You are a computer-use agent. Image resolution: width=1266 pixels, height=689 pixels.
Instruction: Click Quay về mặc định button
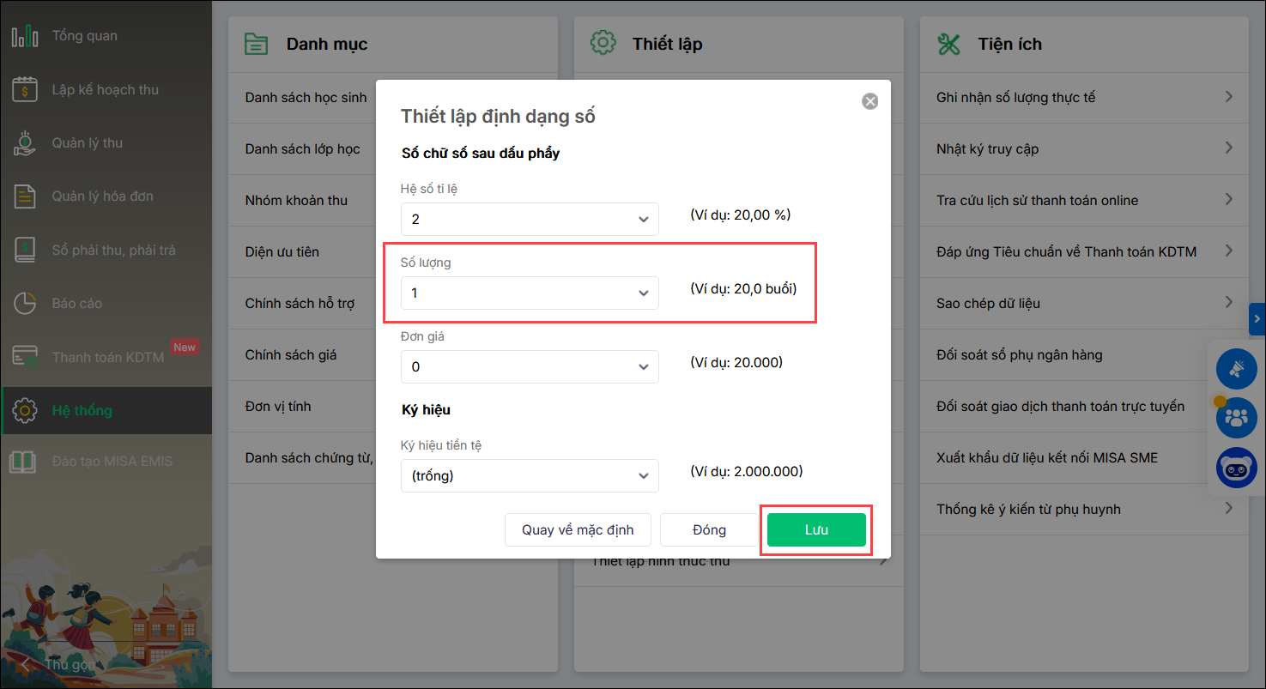(578, 529)
